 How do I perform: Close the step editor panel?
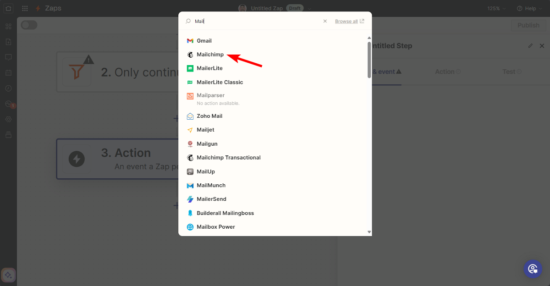click(x=542, y=46)
